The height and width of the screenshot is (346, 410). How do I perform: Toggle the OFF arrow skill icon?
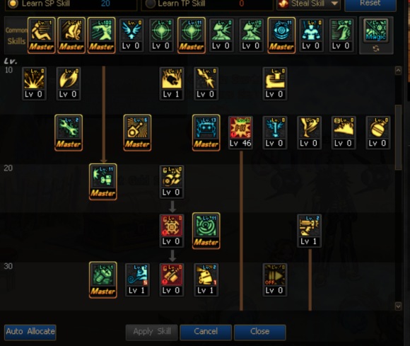[x=274, y=279]
